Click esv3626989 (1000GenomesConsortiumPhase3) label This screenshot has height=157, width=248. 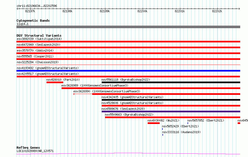pyautogui.click(x=95, y=85)
